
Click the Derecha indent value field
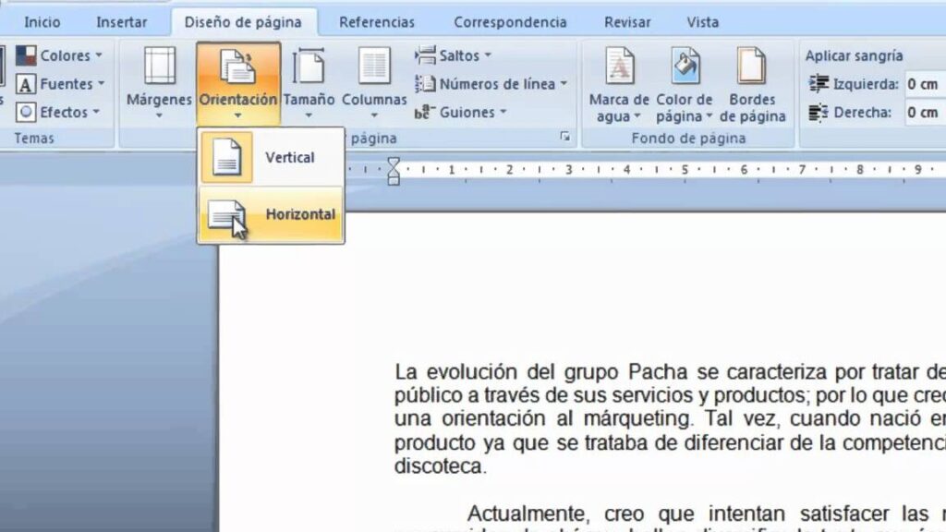[x=926, y=112]
